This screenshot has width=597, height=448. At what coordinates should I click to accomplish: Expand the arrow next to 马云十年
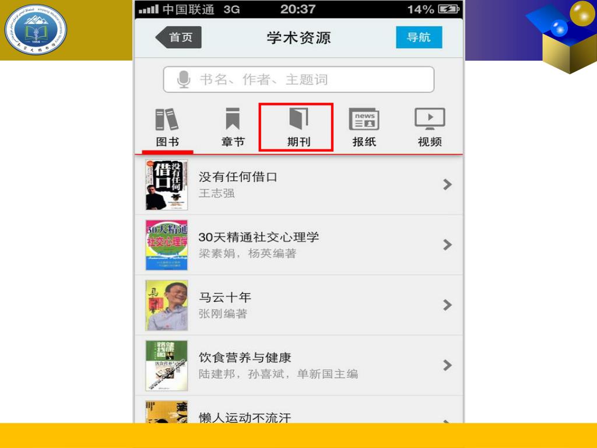pos(447,305)
